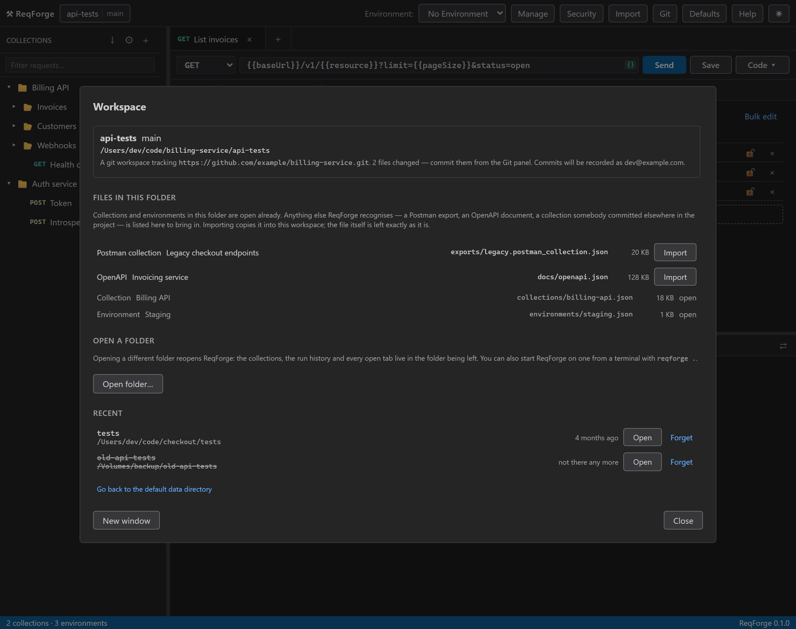Save the request

coord(710,65)
